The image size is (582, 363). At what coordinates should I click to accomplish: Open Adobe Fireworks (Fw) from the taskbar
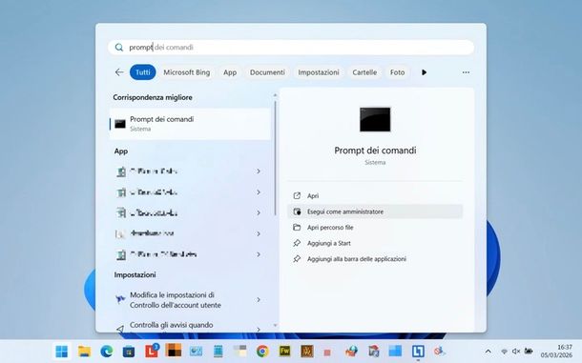click(x=284, y=352)
